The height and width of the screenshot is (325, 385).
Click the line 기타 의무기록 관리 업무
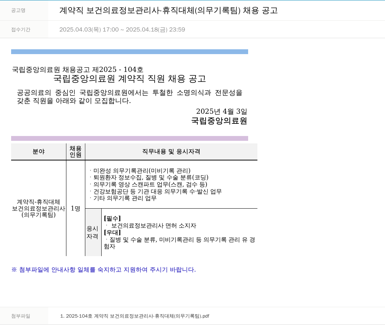[123, 198]
